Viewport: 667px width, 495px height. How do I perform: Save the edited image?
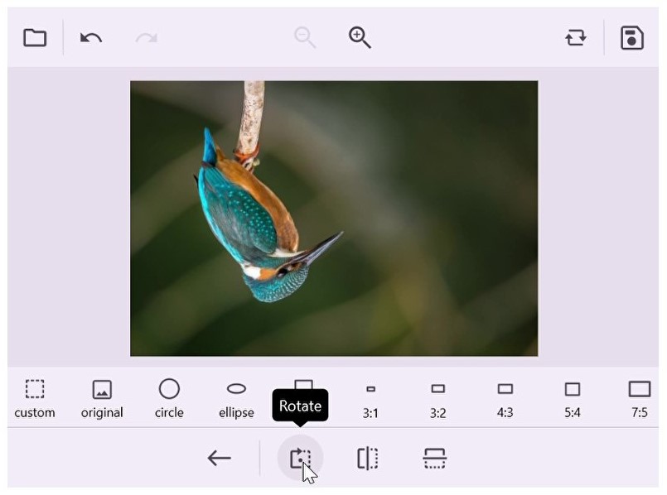(631, 37)
